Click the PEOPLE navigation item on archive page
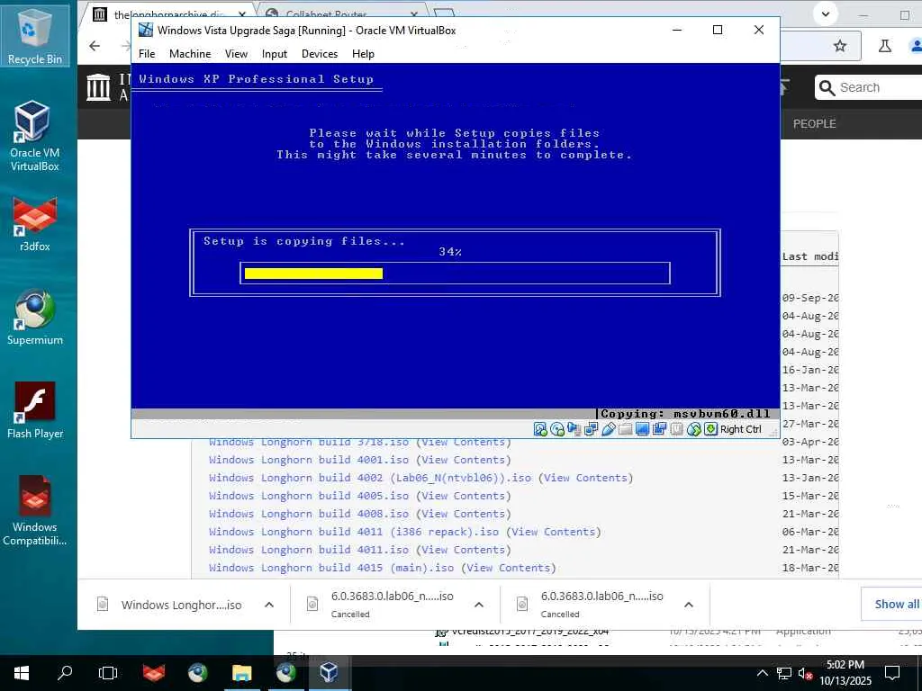 click(814, 124)
